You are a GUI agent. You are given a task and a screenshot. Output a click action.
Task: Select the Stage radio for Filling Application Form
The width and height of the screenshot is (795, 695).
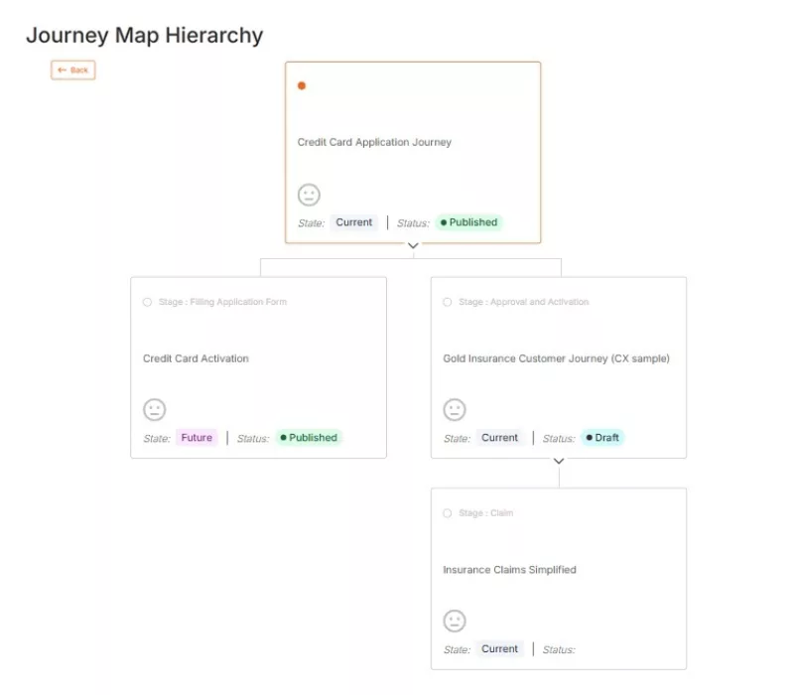[x=146, y=302]
